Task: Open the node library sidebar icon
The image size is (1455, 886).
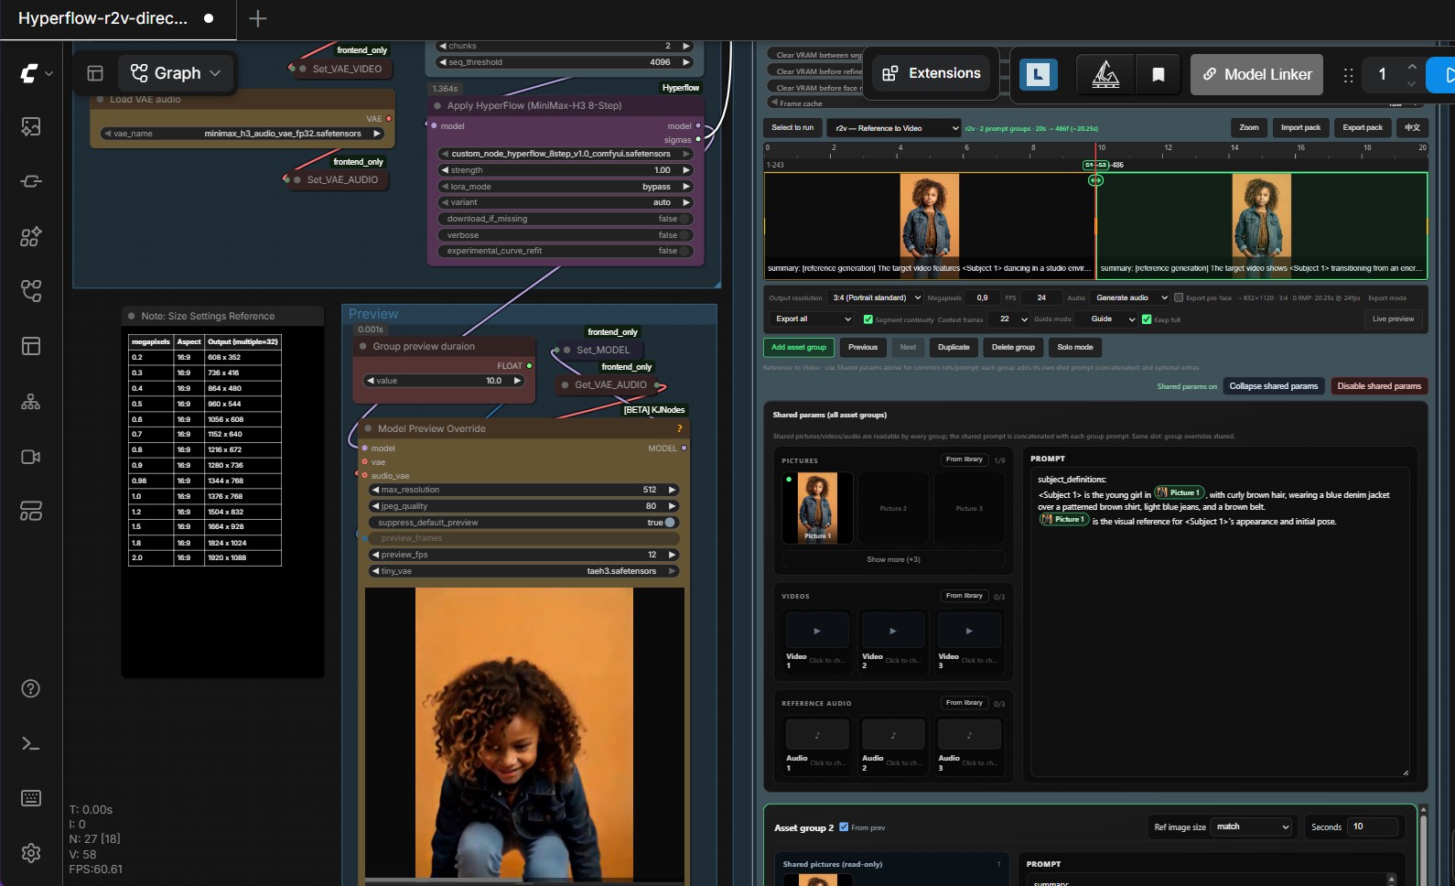Action: click(31, 181)
